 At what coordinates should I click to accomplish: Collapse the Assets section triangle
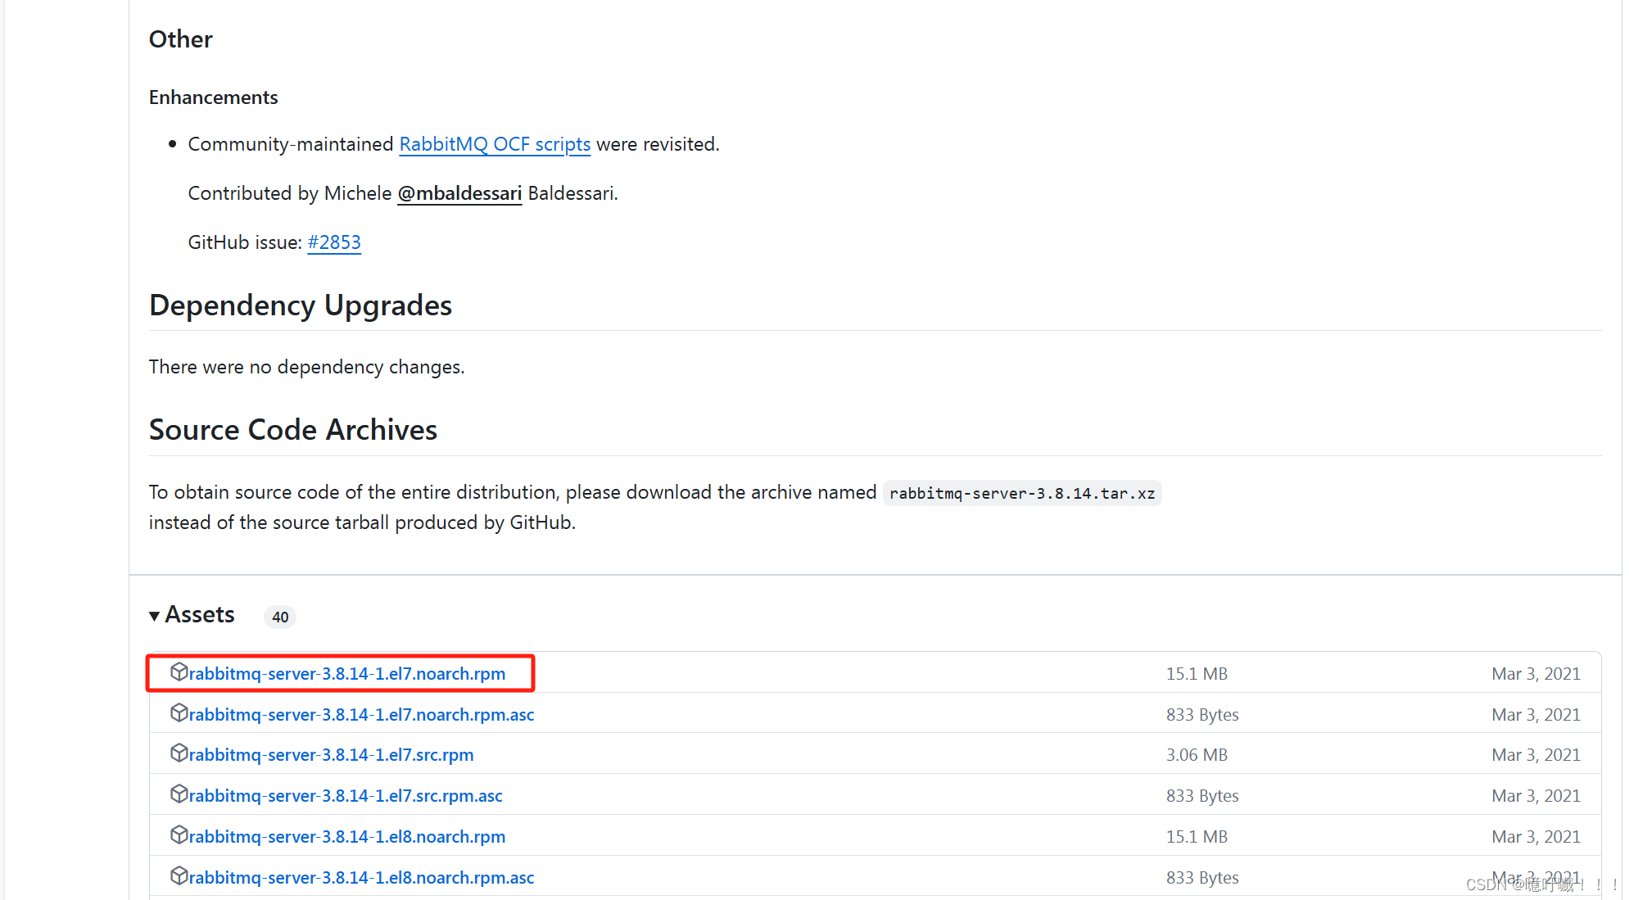tap(154, 616)
